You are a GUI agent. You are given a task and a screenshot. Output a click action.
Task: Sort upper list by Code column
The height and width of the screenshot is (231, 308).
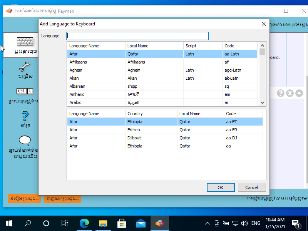240,46
